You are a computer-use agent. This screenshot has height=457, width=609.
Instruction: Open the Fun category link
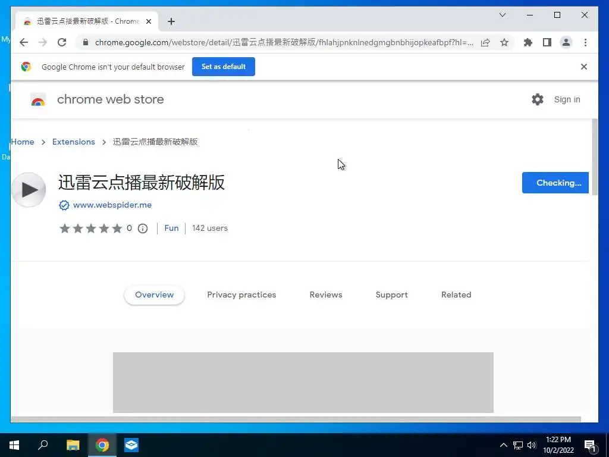171,228
